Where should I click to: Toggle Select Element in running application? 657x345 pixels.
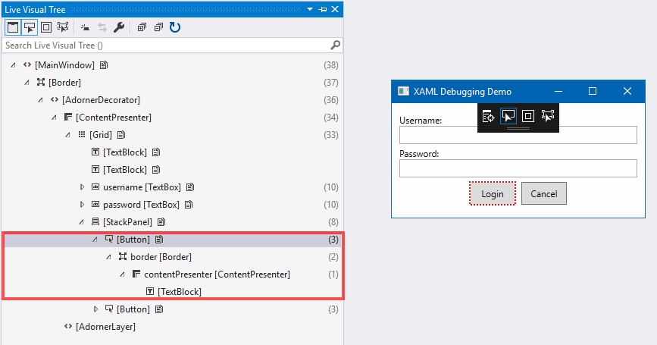point(30,27)
